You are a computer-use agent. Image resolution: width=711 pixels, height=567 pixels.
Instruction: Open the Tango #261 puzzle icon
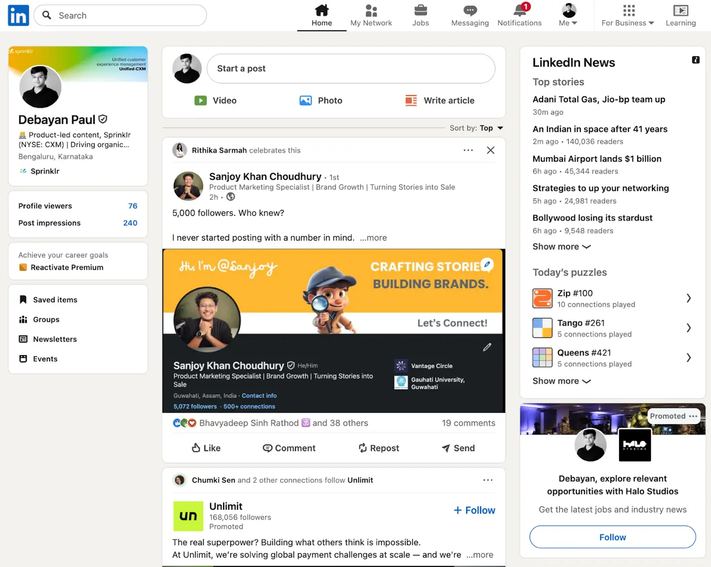[x=542, y=328]
